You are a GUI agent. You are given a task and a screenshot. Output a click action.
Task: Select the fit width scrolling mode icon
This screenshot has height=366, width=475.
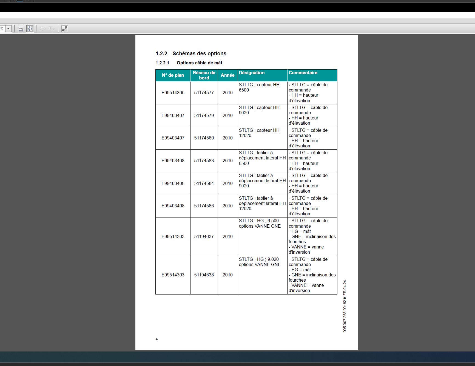pyautogui.click(x=21, y=29)
